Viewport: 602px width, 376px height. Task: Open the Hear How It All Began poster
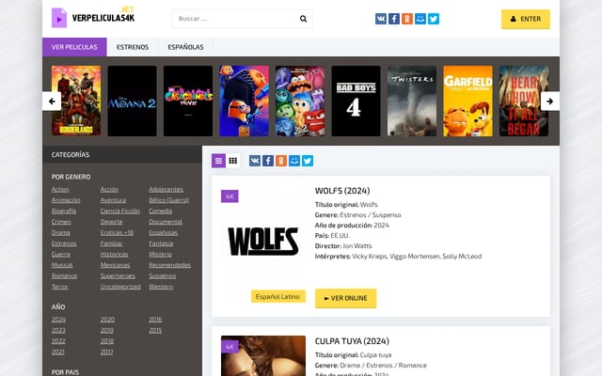524,101
